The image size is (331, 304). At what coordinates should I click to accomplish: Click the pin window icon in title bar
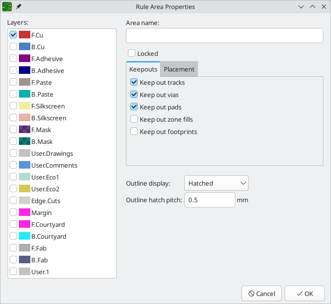pyautogui.click(x=18, y=7)
